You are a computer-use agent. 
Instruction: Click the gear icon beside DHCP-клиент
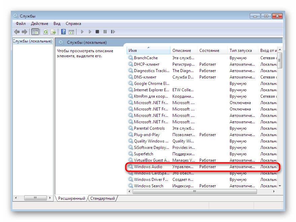click(130, 64)
